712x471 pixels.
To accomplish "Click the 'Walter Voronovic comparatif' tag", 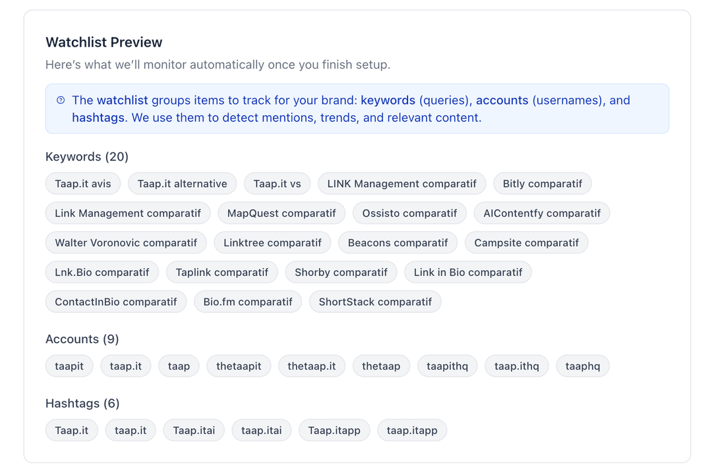I will 126,243.
